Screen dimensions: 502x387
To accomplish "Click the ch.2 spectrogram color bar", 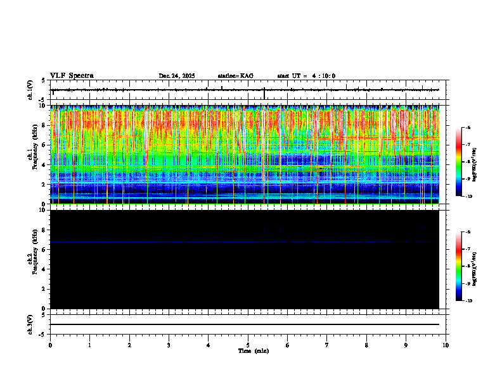I will [458, 266].
